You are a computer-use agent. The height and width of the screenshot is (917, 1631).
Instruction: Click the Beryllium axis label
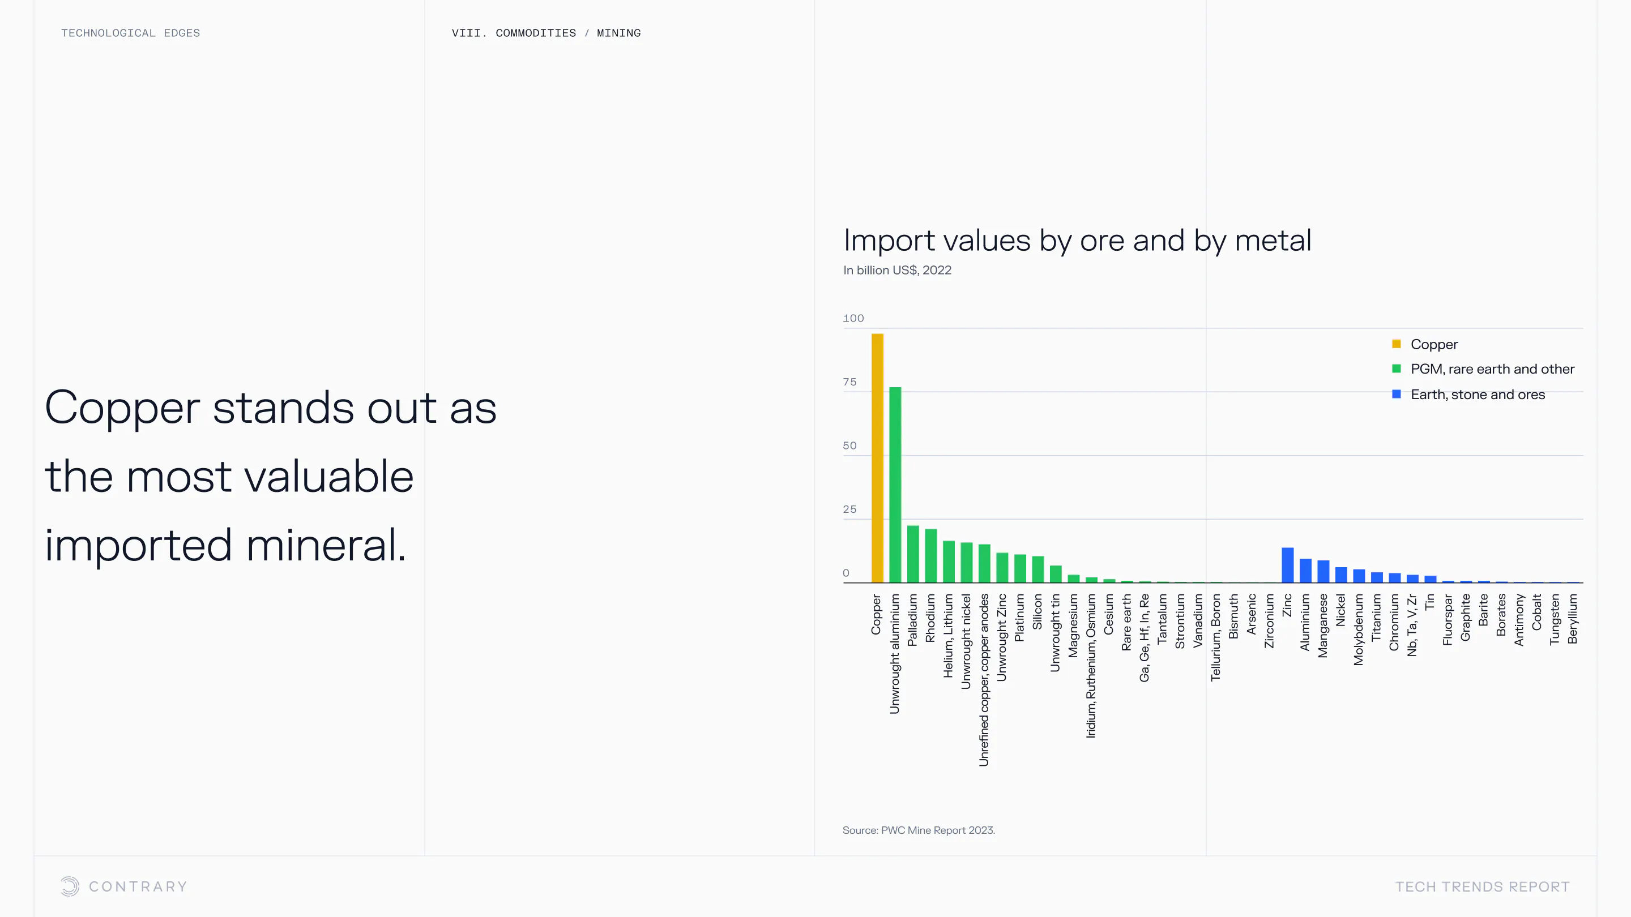1572,618
